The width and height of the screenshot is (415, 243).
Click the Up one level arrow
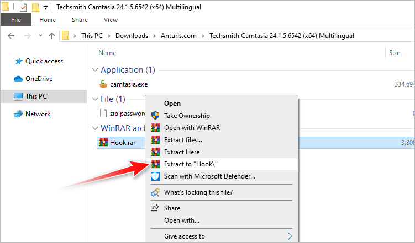[52, 36]
